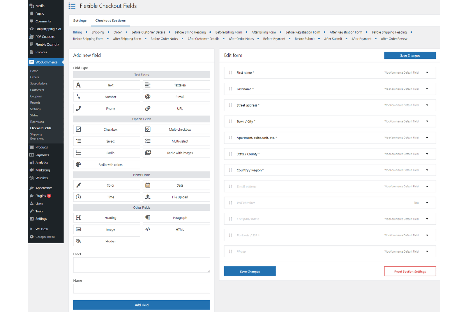Expand the First name field options
The height and width of the screenshot is (312, 468).
(x=427, y=73)
